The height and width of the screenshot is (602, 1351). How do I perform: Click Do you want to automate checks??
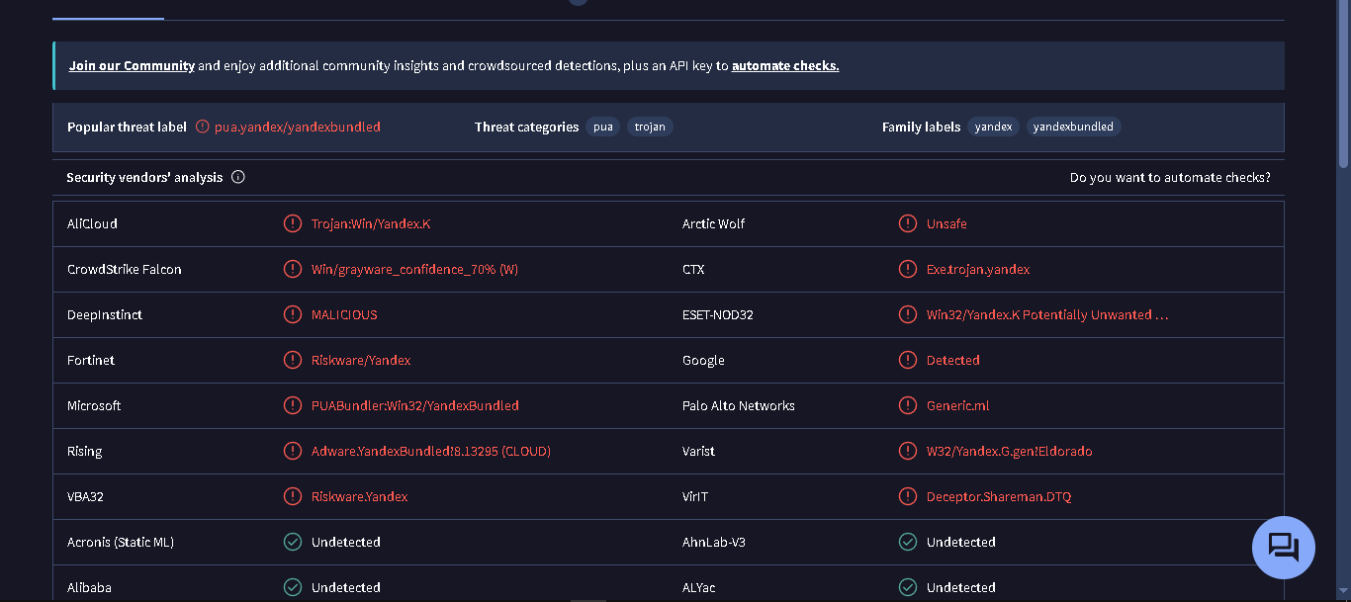[x=1170, y=178]
